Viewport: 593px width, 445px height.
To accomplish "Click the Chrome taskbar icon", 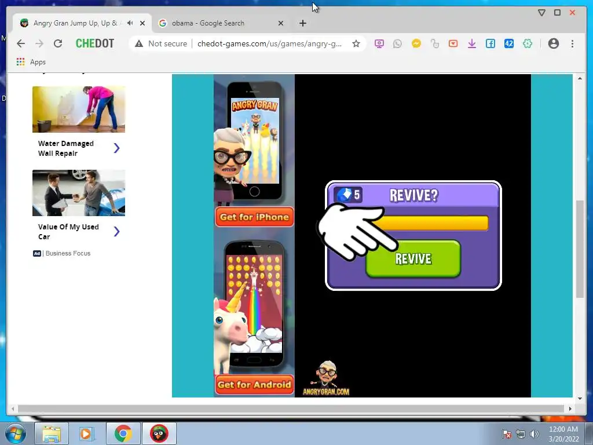I will [x=123, y=433].
